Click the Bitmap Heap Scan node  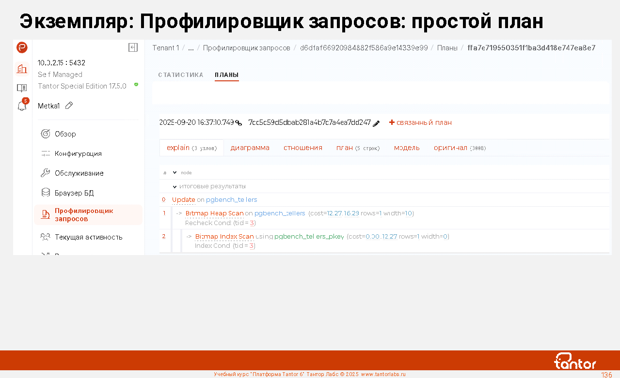point(214,213)
